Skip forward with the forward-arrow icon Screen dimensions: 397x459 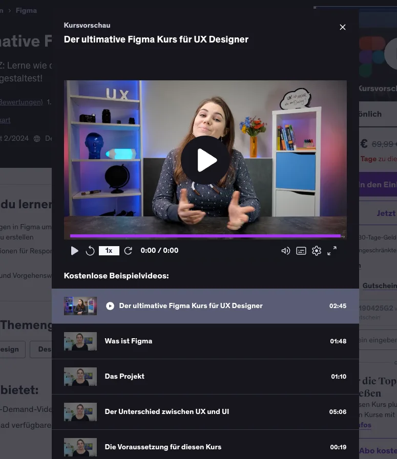click(x=128, y=251)
